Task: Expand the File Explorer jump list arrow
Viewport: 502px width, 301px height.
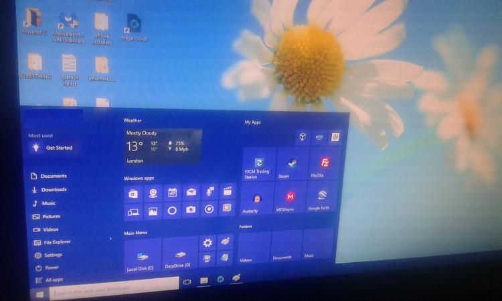Action: (x=110, y=239)
